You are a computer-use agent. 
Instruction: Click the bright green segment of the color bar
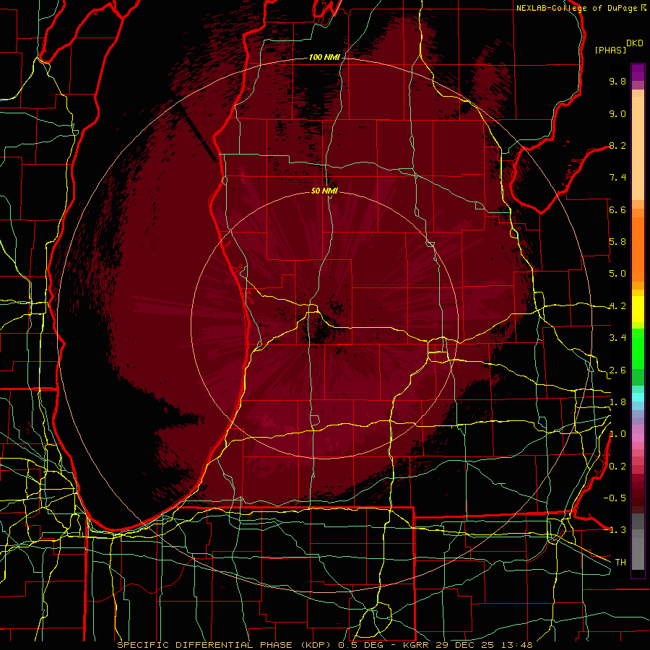[638, 348]
